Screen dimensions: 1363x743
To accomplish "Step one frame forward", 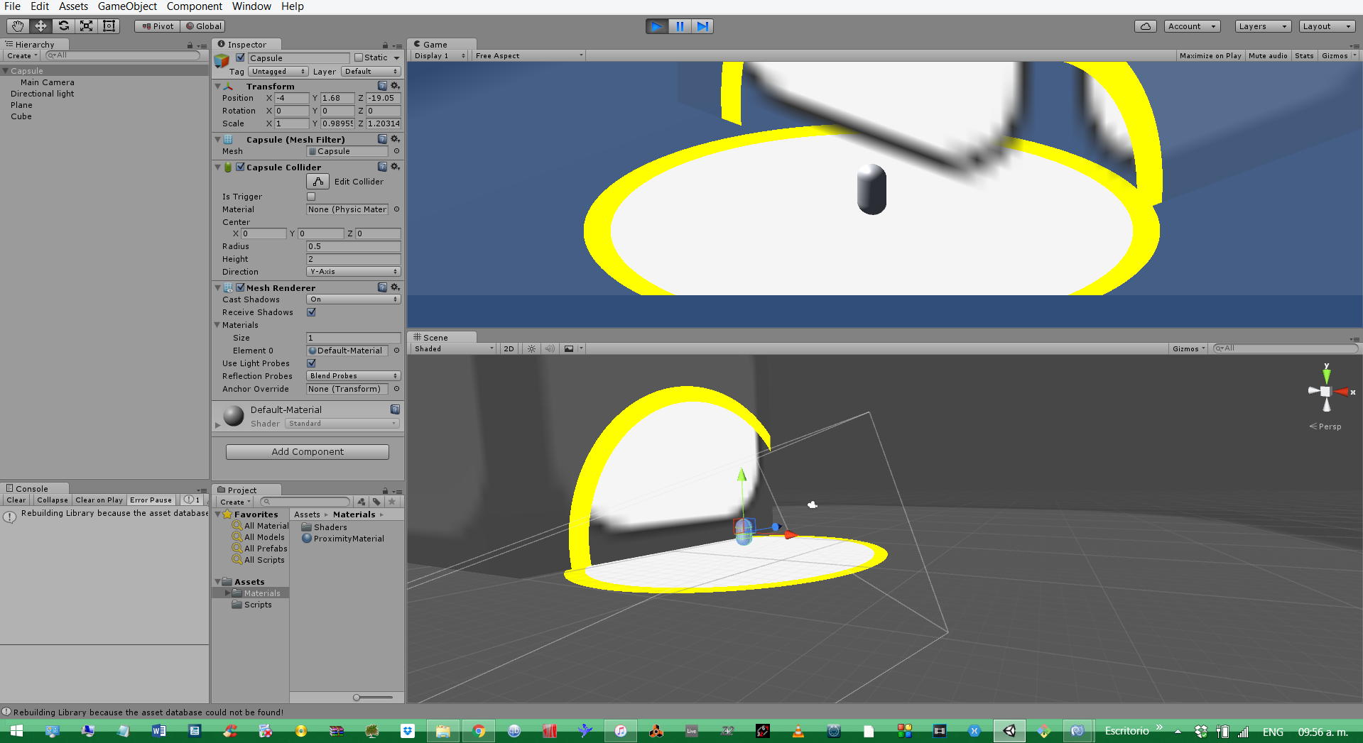I will [702, 26].
